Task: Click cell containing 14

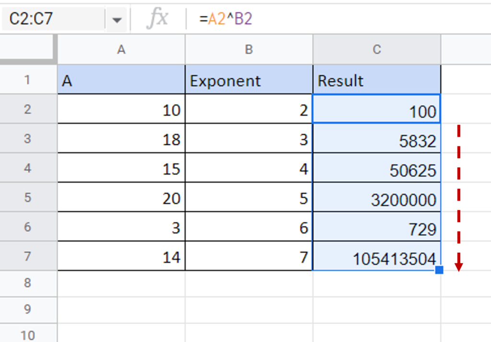Action: tap(121, 256)
